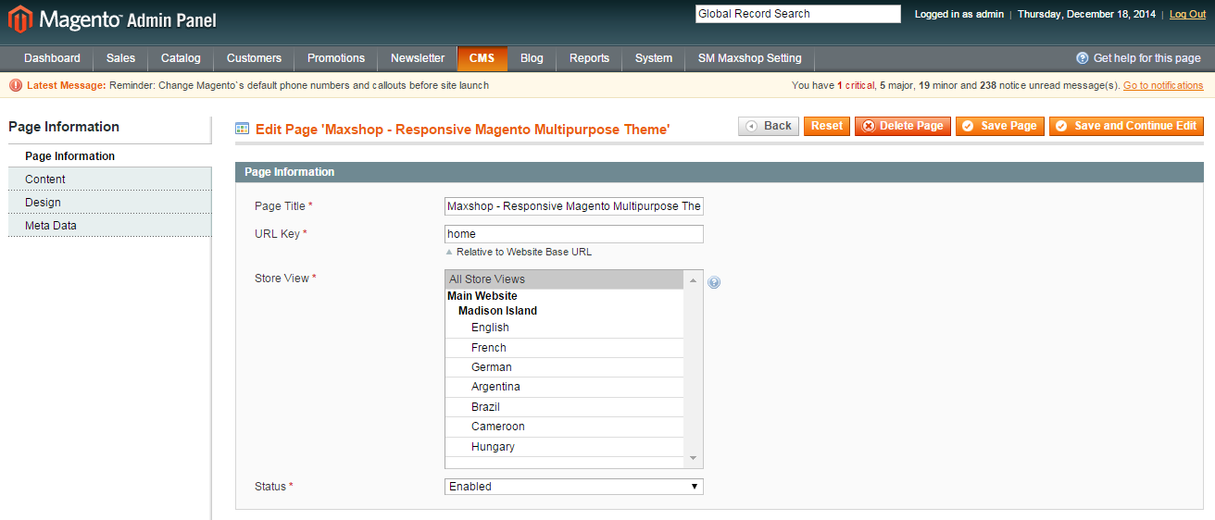
Task: Switch to the Page Information tab
Action: pos(110,156)
